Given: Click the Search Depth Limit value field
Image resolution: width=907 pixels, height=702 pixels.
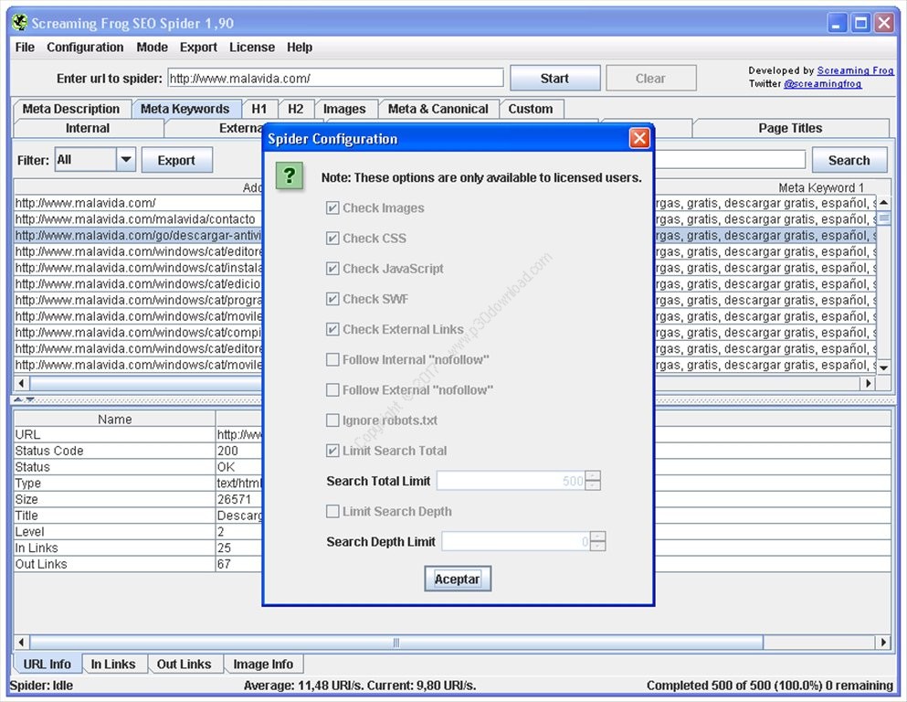Looking at the screenshot, I should [x=516, y=542].
